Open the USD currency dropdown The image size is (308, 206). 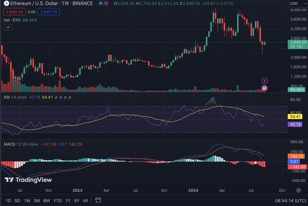coord(298,4)
